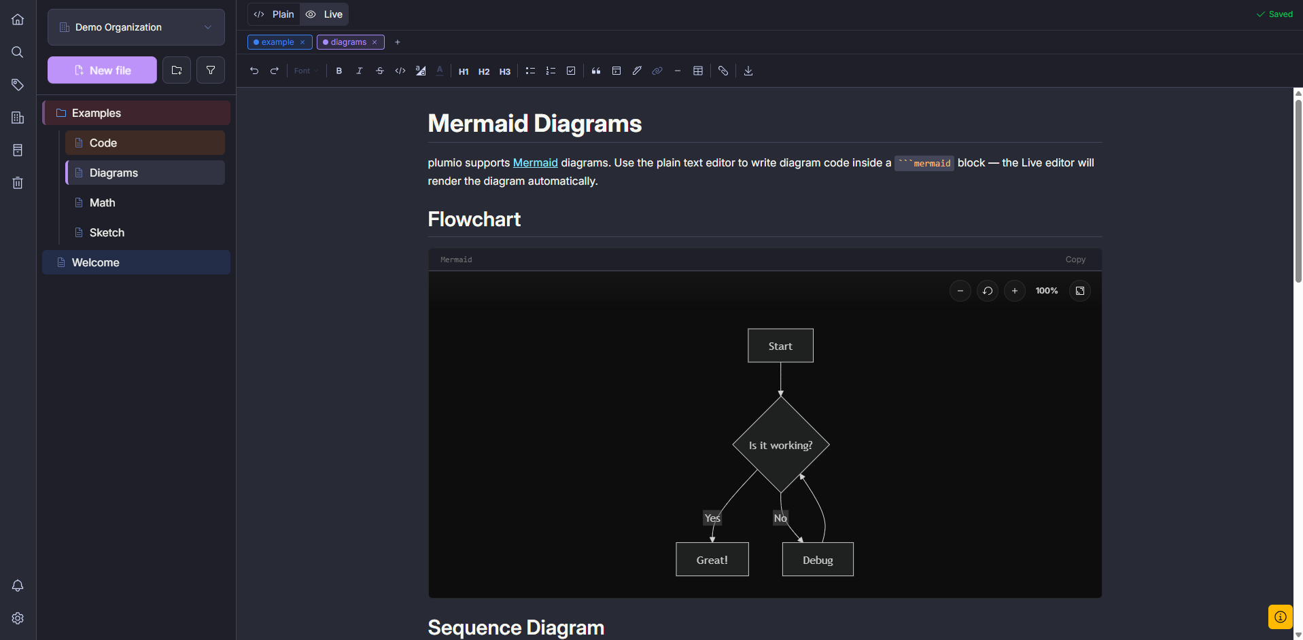1303x640 pixels.
Task: Remove the diagrams tag
Action: tap(375, 42)
